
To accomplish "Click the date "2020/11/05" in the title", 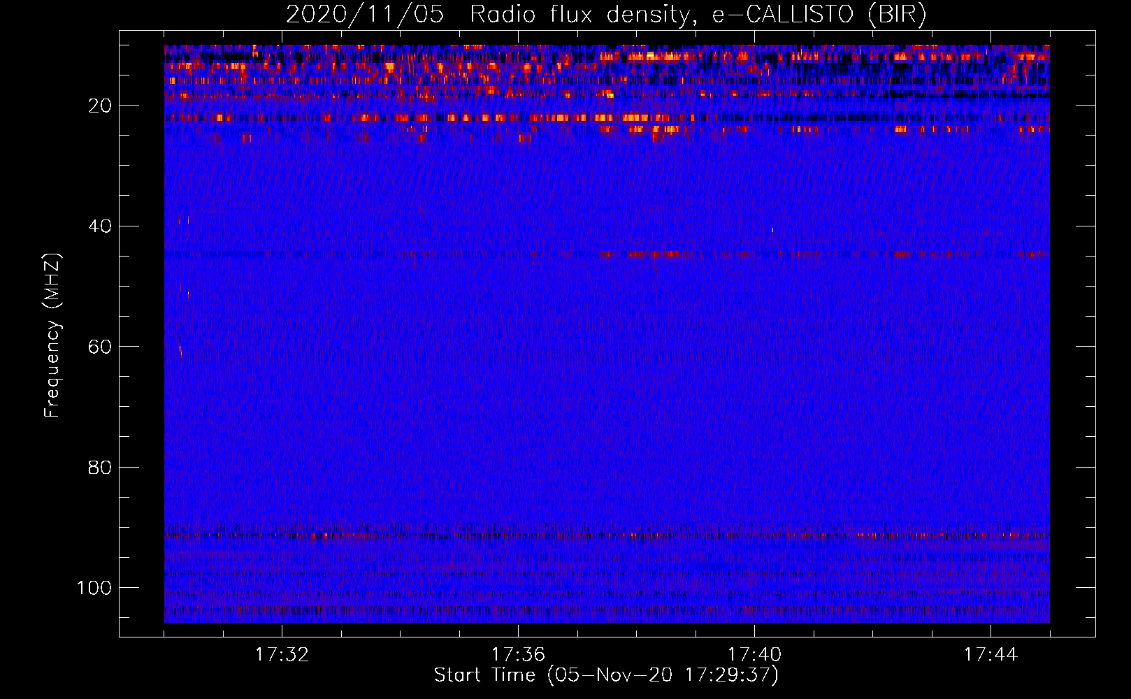I will [365, 15].
